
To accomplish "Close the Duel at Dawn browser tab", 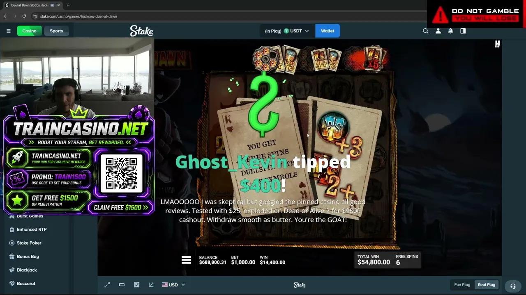I will click(59, 5).
